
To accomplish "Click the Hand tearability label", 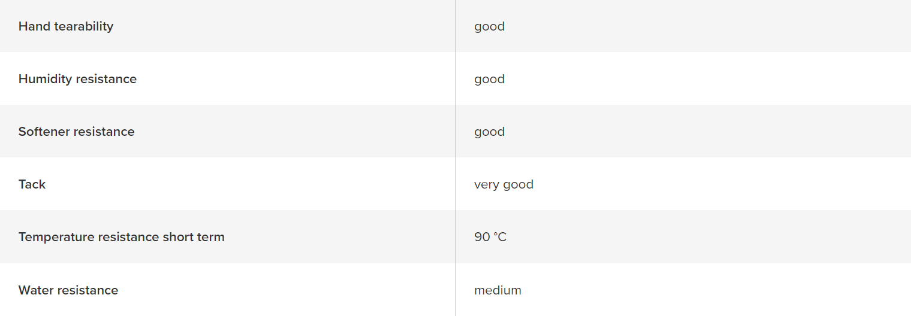I will pyautogui.click(x=66, y=26).
